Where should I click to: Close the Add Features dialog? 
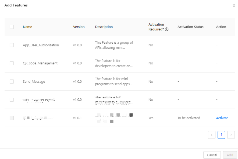click(234, 6)
